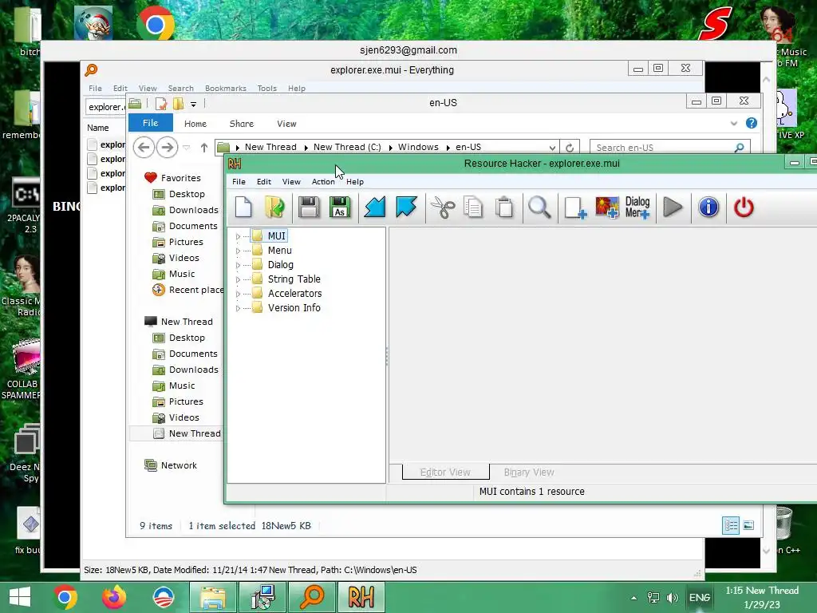Expand the Accelerators tree node

click(x=238, y=294)
